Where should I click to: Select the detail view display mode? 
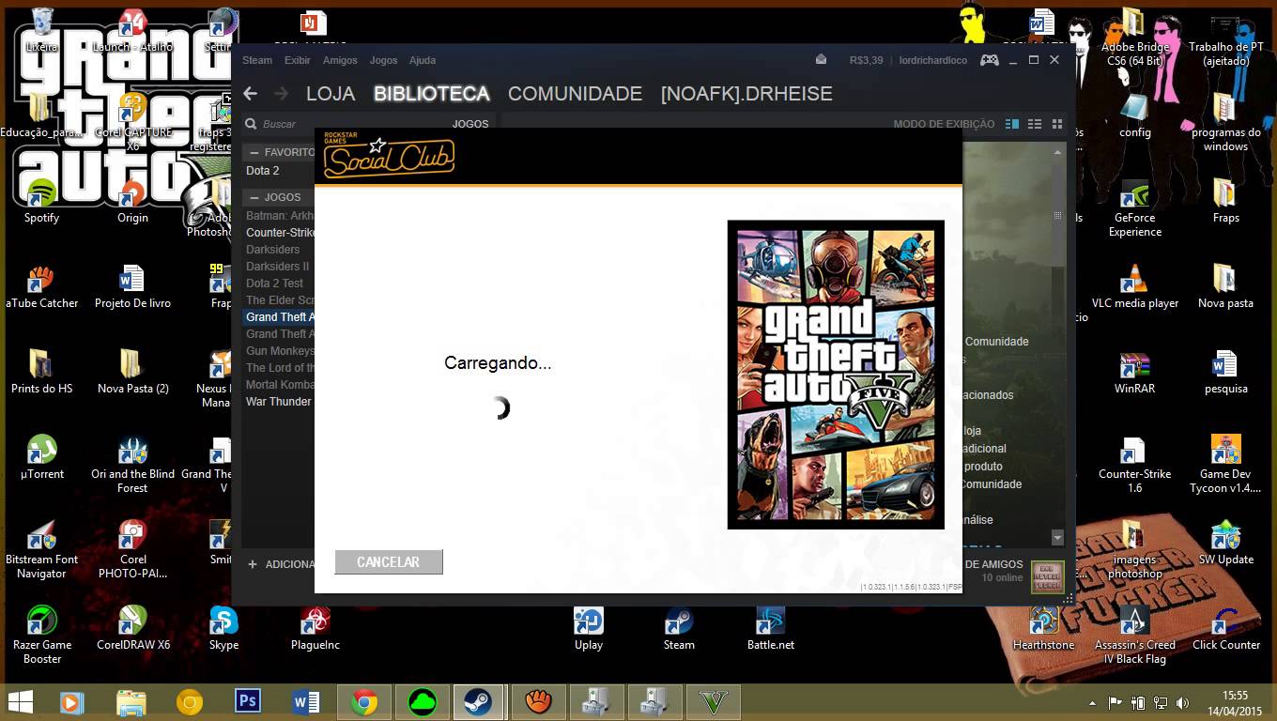[1011, 124]
